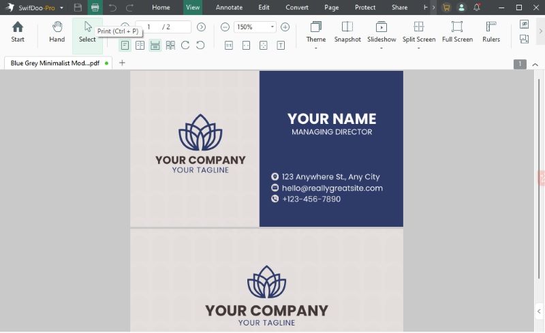Image resolution: width=545 pixels, height=333 pixels.
Task: Expand the right side panel arrow
Action: 539,311
